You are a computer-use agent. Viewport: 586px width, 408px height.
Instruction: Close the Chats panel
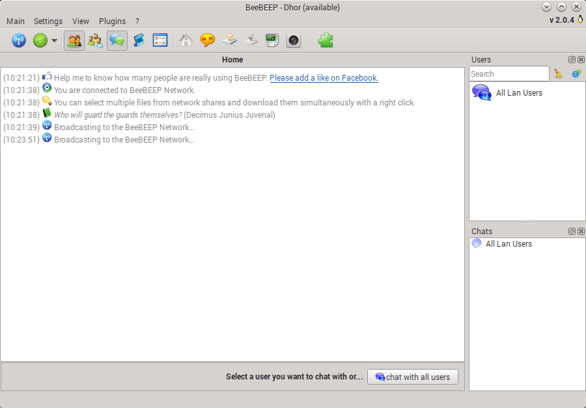(581, 232)
